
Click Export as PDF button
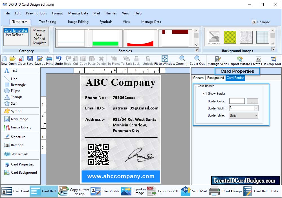[163, 191]
